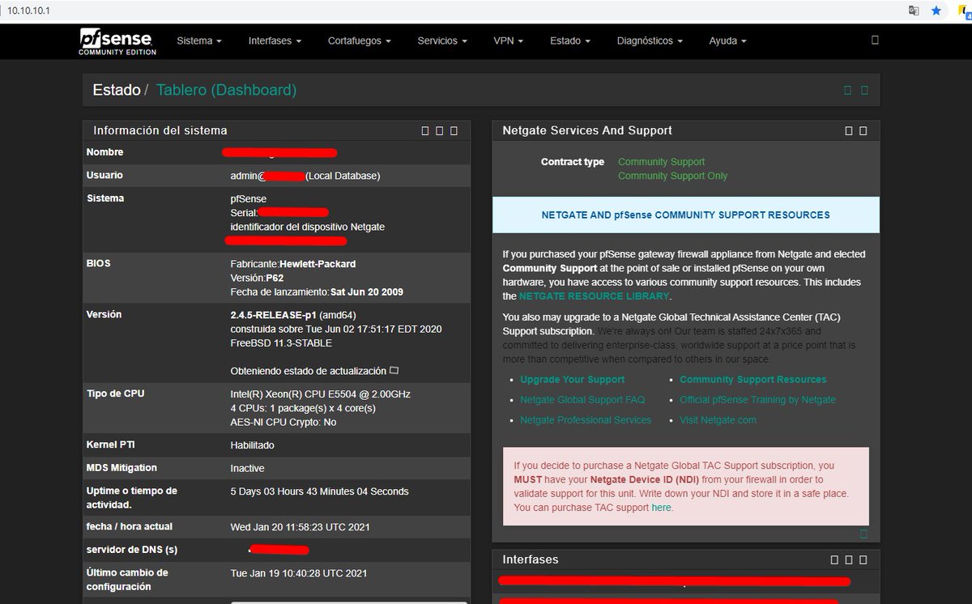Close the Información del sistema widget
The height and width of the screenshot is (604, 972).
coord(454,130)
